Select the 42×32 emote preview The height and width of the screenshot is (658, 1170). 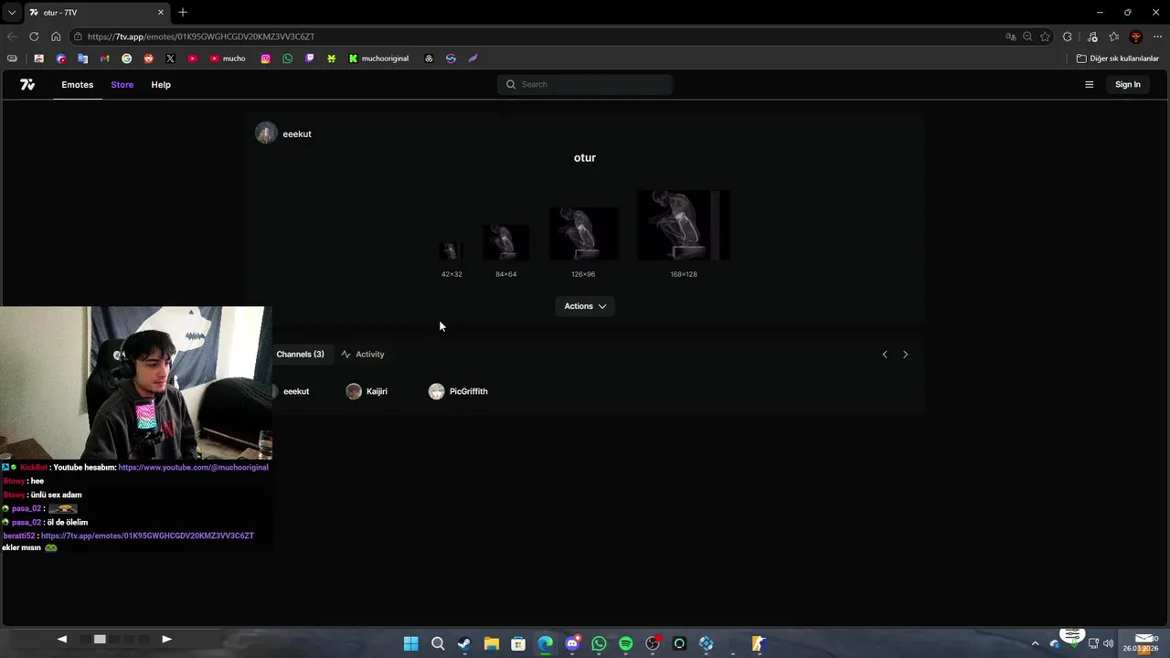pyautogui.click(x=452, y=251)
